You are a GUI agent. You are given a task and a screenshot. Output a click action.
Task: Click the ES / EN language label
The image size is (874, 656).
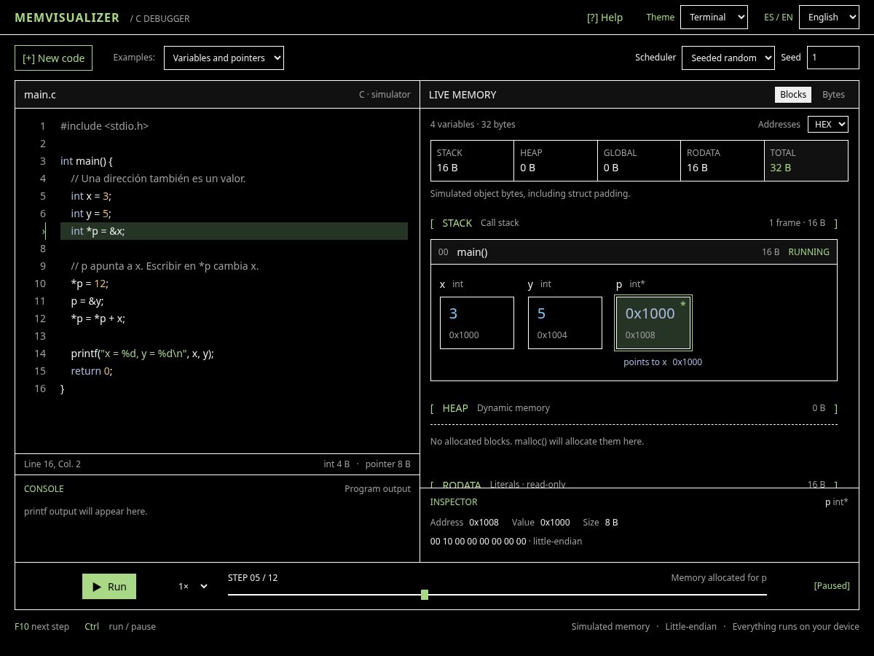779,17
